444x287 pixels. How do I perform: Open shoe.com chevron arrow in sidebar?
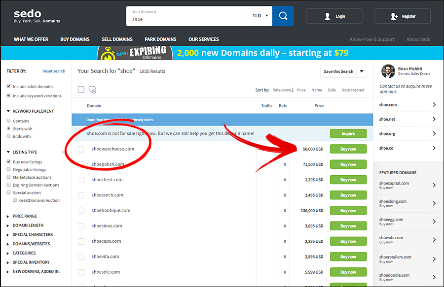pyautogui.click(x=434, y=104)
